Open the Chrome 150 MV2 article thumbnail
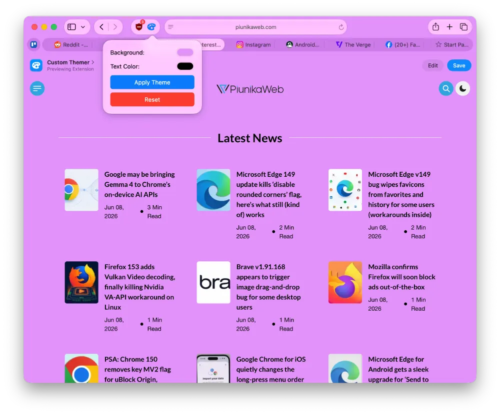 81,369
